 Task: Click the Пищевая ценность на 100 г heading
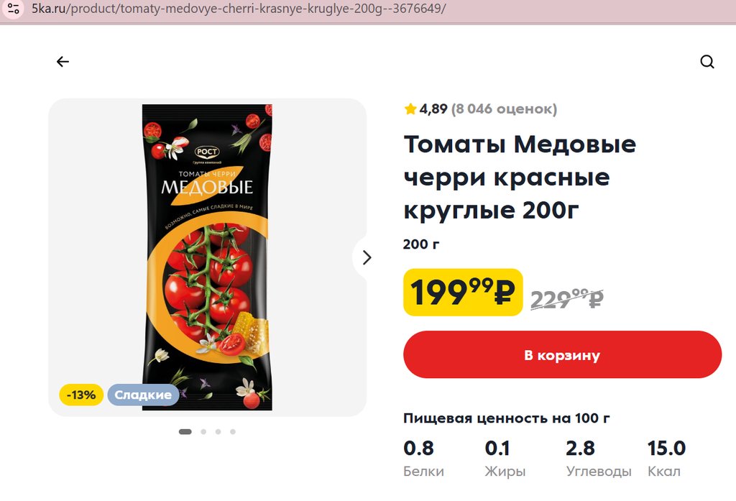(507, 418)
